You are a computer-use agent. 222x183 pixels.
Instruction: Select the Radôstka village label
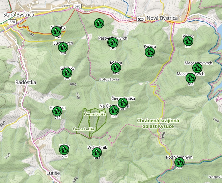[x=25, y=82]
